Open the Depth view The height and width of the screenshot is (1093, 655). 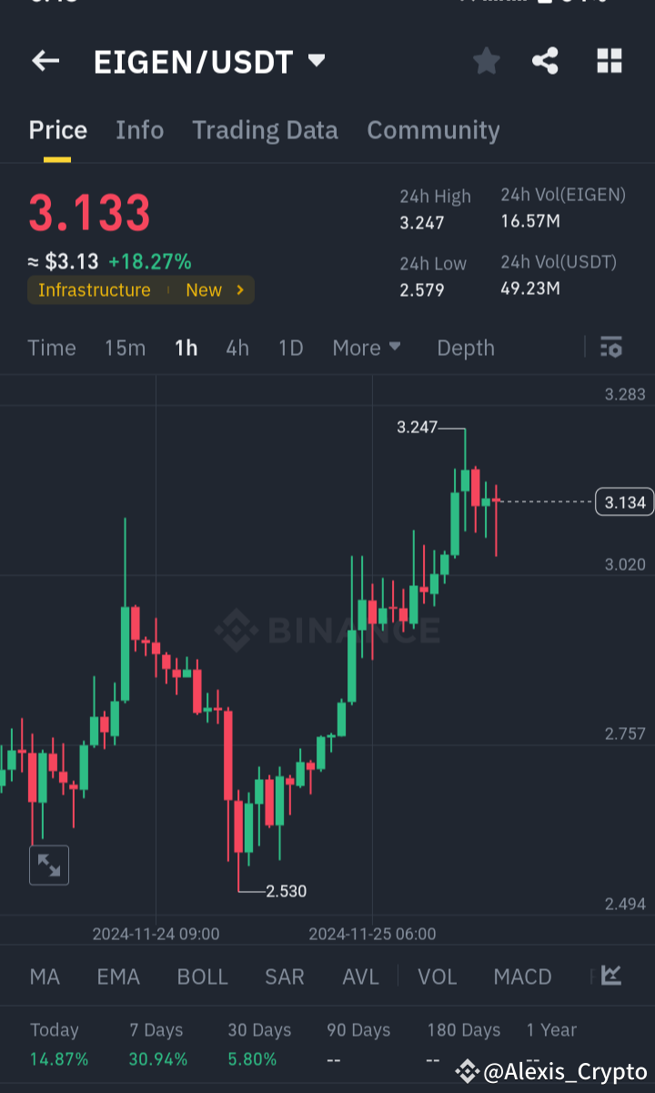coord(465,348)
